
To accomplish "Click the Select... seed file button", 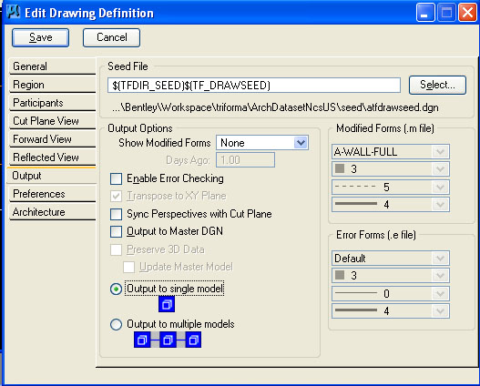I will pos(437,85).
